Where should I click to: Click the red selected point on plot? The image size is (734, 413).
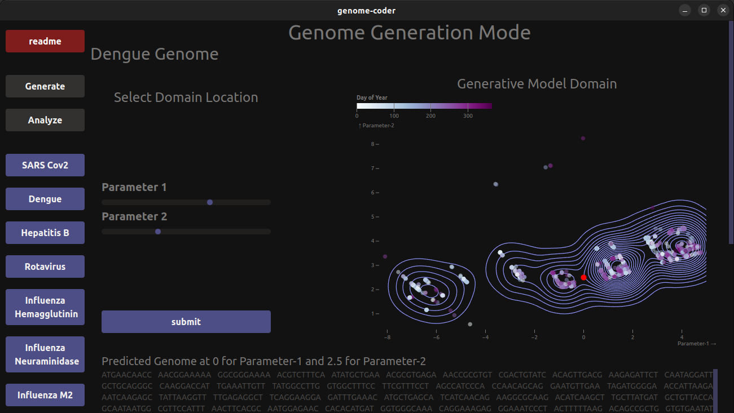pos(583,277)
